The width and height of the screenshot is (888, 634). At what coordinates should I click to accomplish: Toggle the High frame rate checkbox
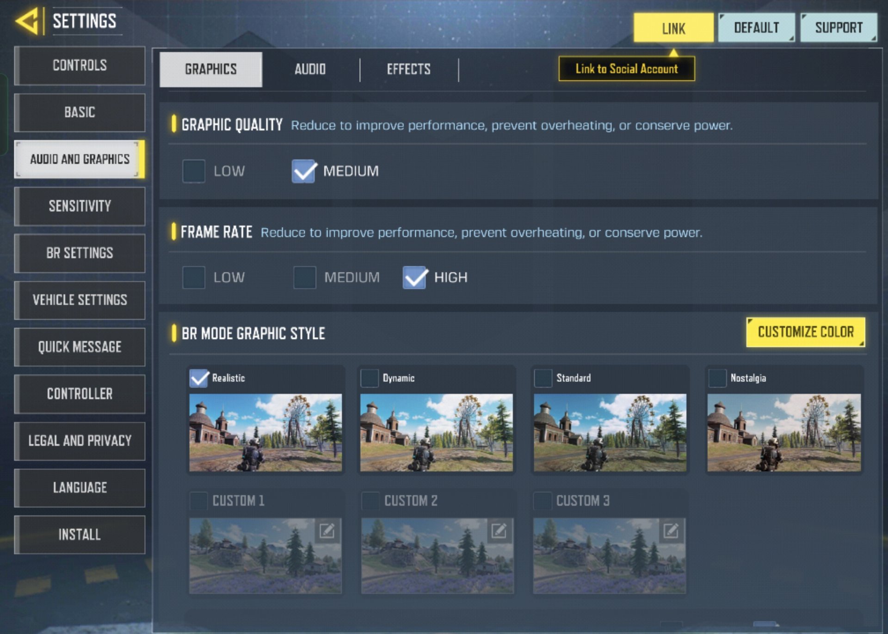tap(414, 277)
